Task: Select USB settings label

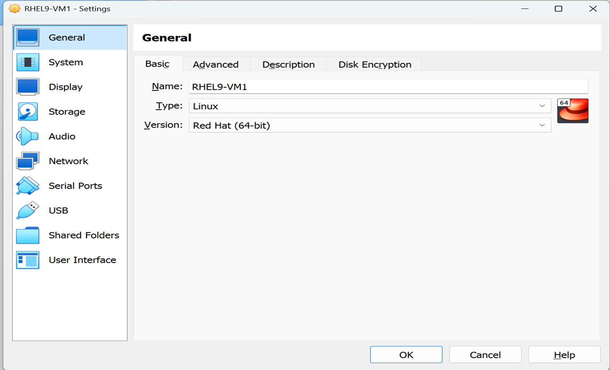Action: click(x=58, y=210)
